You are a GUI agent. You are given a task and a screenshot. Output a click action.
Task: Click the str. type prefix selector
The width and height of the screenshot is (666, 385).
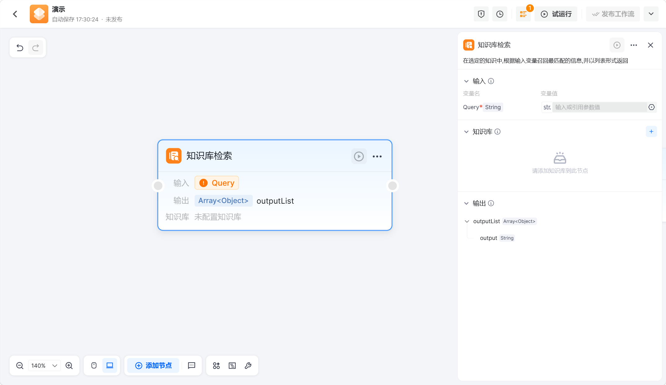tap(547, 107)
